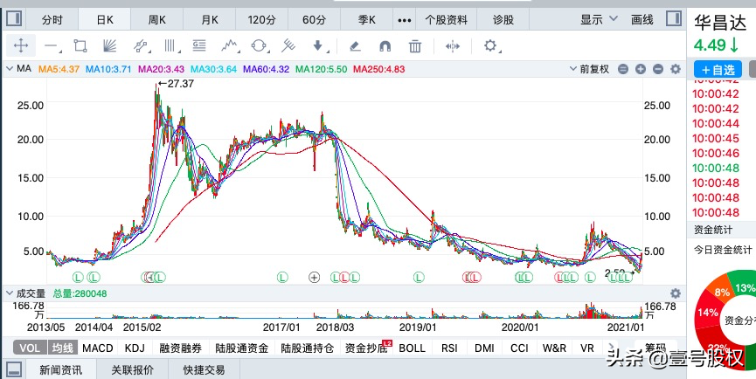This screenshot has width=756, height=379.
Task: Click the 加自选 add to watchlist button
Action: (x=718, y=69)
